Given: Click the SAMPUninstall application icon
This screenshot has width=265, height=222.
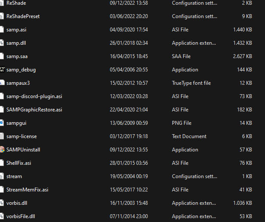Looking at the screenshot, I should pos(2,149).
